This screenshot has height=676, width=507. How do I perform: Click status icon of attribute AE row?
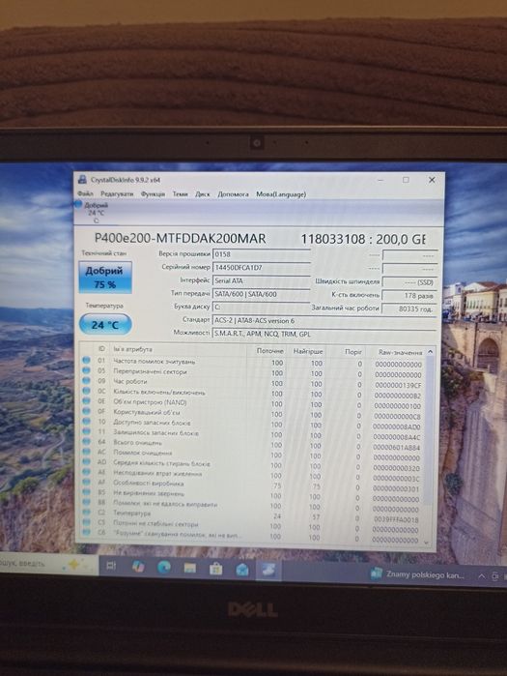click(86, 472)
